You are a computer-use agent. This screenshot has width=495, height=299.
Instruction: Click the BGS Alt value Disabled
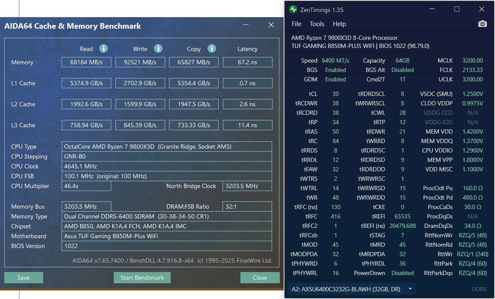point(403,70)
